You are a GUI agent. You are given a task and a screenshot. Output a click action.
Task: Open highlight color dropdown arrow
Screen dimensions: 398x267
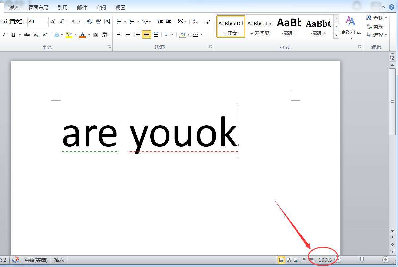[75, 35]
